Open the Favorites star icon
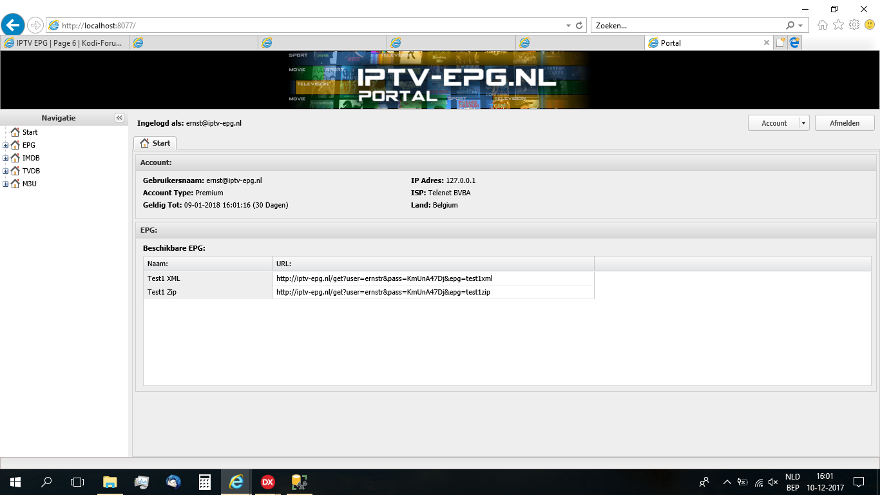This screenshot has width=880, height=495. [838, 25]
